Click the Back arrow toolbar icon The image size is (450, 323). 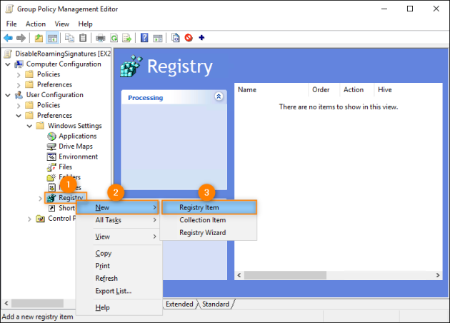(9, 38)
